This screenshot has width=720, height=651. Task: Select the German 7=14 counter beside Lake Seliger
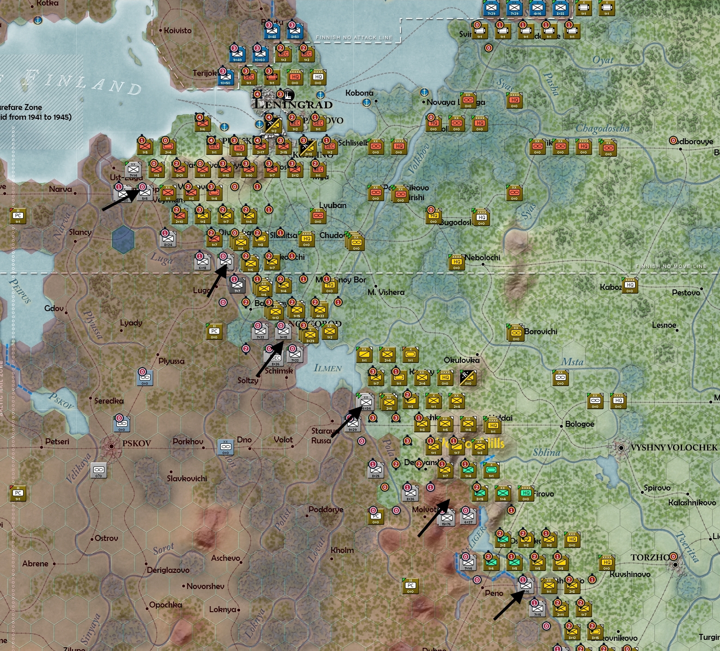(468, 563)
